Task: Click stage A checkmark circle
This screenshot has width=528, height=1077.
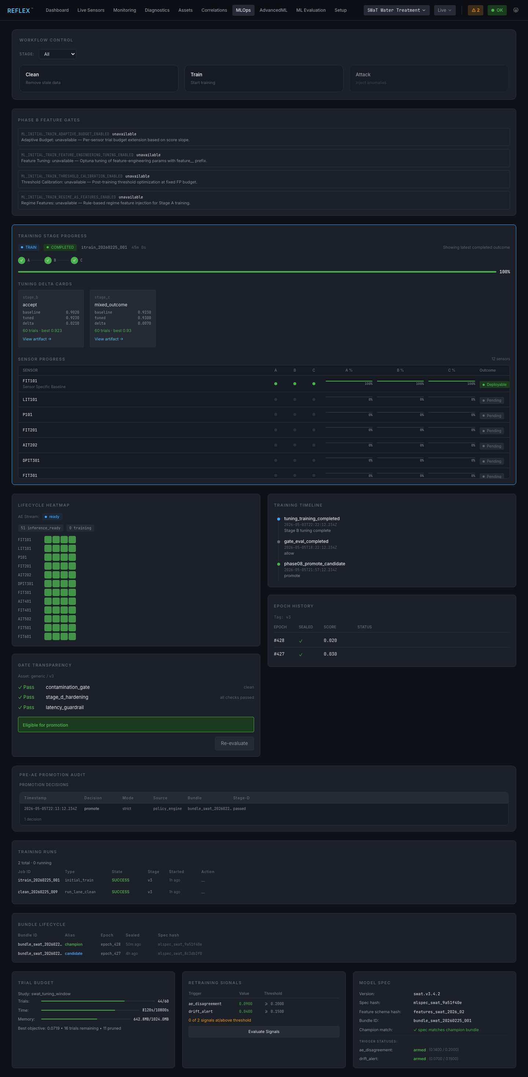Action: [x=22, y=260]
